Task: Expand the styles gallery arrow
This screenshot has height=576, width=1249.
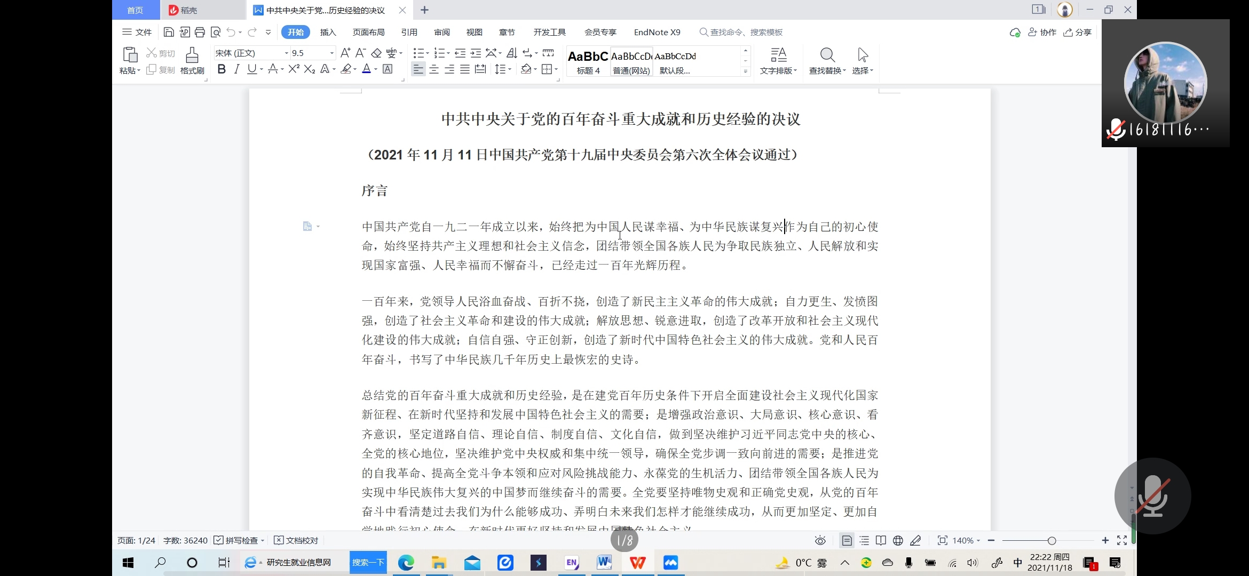Action: pos(746,71)
